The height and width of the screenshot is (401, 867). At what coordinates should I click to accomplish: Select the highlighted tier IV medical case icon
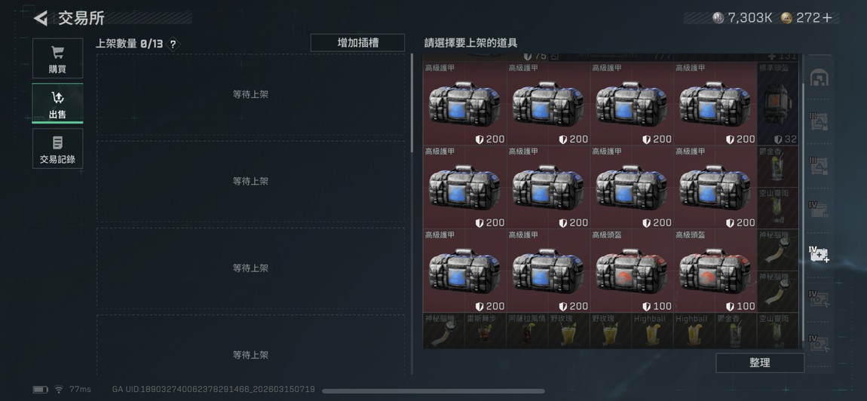tap(819, 255)
